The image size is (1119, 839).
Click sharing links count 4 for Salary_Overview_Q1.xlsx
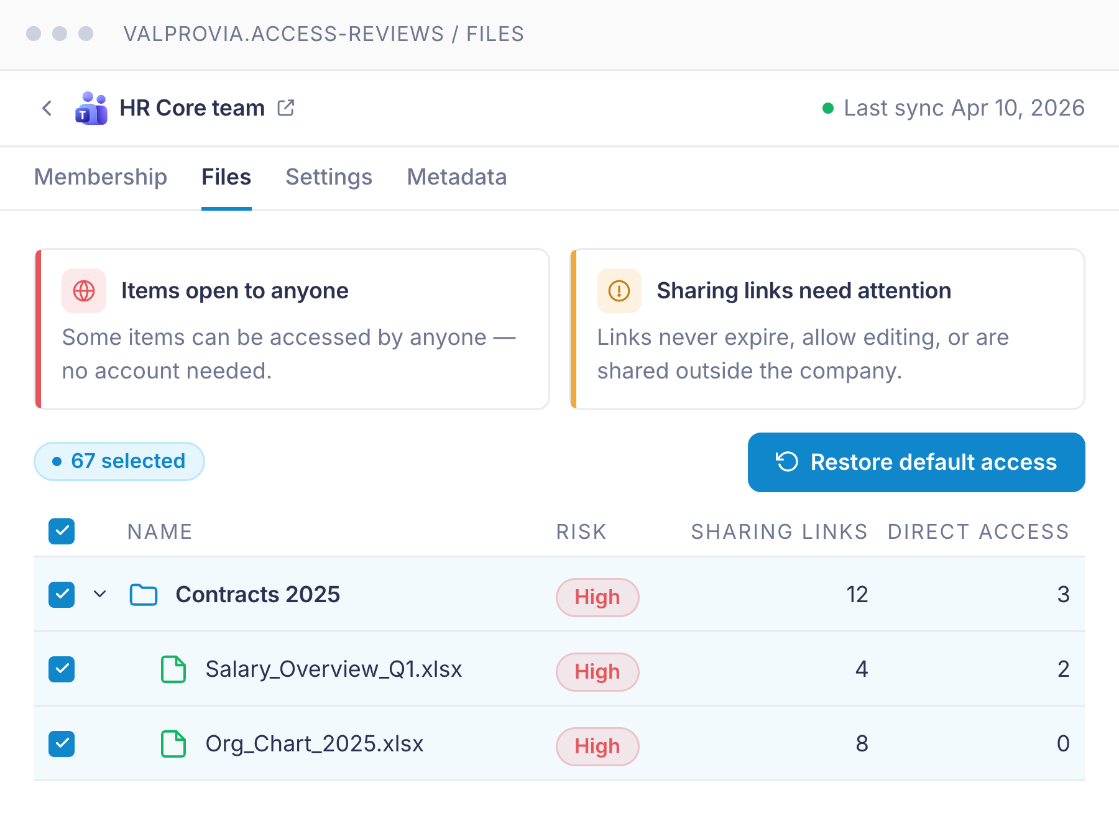point(862,669)
